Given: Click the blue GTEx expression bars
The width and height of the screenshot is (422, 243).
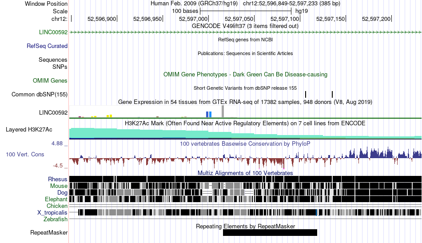Looking at the screenshot, I should (x=209, y=114).
